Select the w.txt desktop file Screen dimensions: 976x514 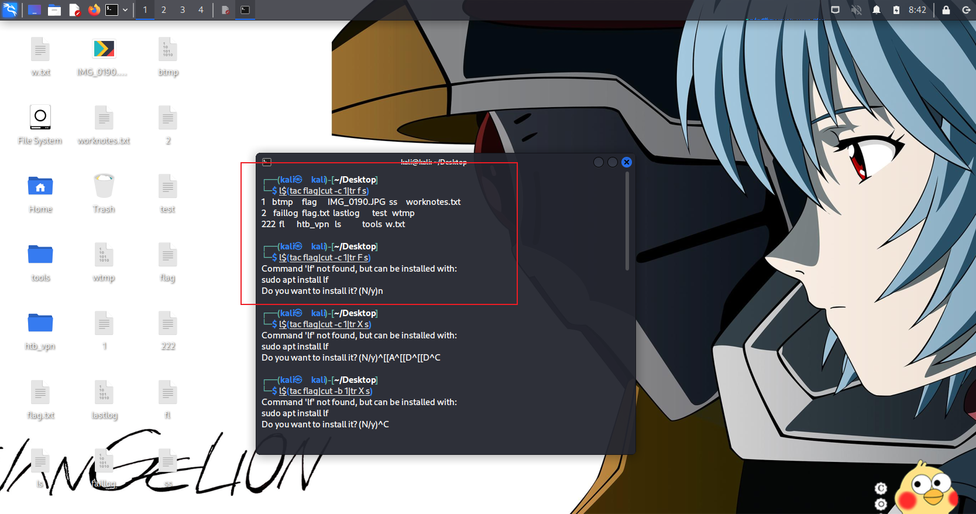[x=40, y=57]
